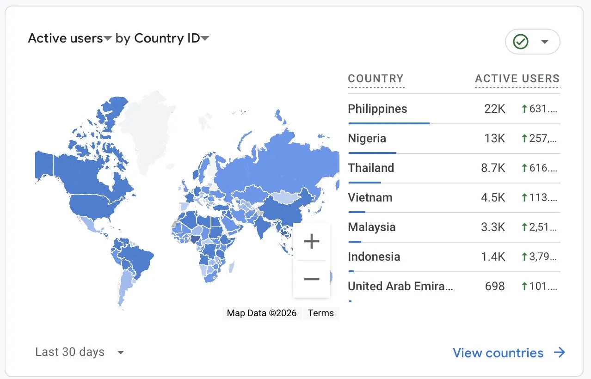Click the green up arrow in Philippines row
591x379 pixels.
(x=524, y=109)
